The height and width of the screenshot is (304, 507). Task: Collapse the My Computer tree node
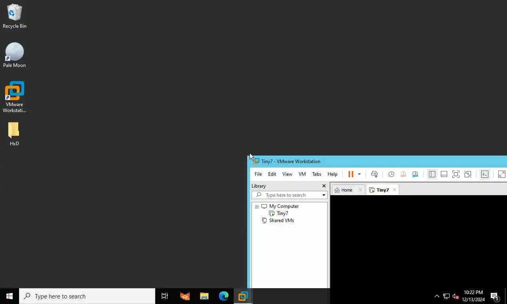pos(257,207)
